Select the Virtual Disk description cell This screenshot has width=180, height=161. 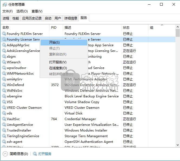[74, 113]
